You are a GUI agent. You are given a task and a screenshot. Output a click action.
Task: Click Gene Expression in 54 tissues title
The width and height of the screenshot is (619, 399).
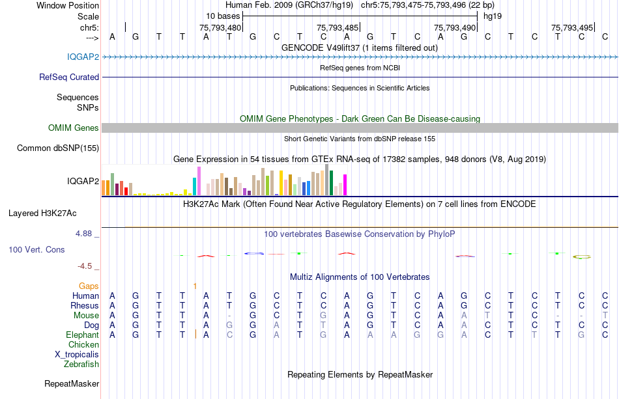(360, 159)
